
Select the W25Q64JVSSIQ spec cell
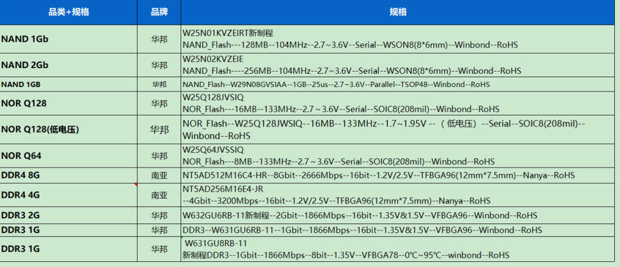(x=398, y=156)
